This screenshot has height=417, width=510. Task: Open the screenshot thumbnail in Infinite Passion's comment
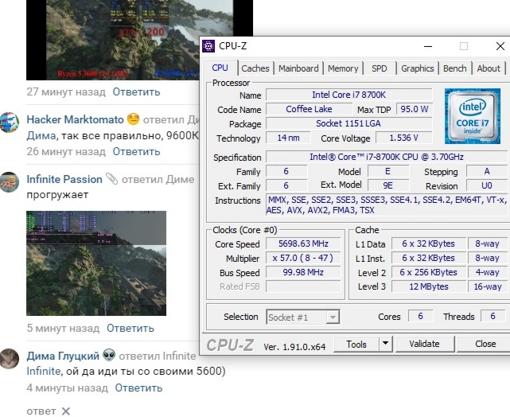coord(96,263)
